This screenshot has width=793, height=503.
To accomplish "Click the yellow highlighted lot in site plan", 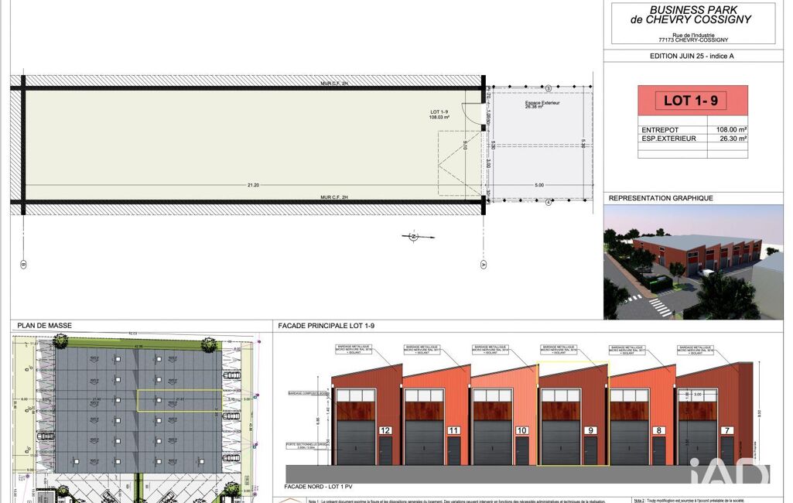I will click(x=179, y=400).
